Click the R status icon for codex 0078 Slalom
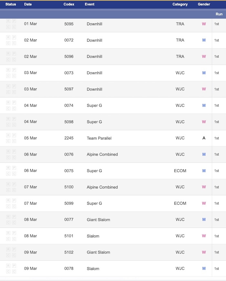 click(8, 265)
